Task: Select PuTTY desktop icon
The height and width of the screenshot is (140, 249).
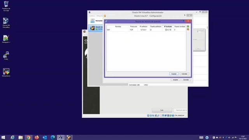Action: [6, 56]
